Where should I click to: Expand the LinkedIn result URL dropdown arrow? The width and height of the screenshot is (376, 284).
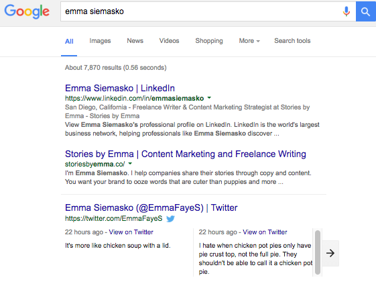point(209,98)
